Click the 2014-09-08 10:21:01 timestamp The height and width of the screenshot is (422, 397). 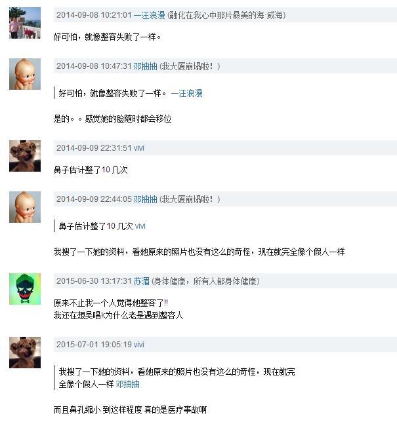point(94,15)
